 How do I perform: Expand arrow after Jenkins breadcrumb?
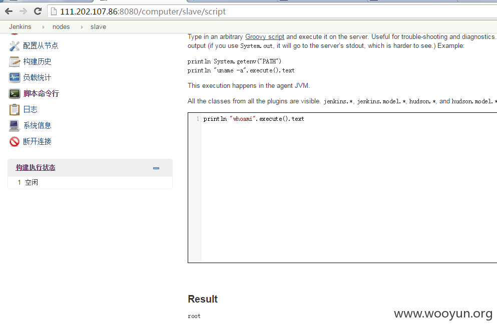coord(44,27)
